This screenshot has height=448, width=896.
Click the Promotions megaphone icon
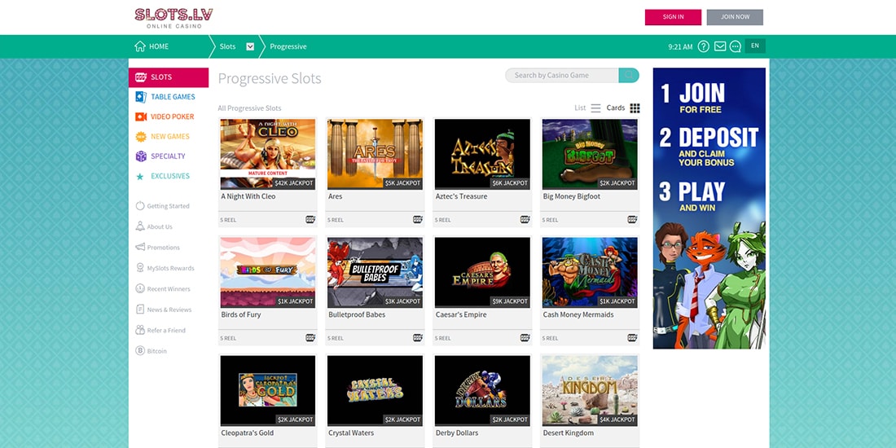[x=140, y=247]
